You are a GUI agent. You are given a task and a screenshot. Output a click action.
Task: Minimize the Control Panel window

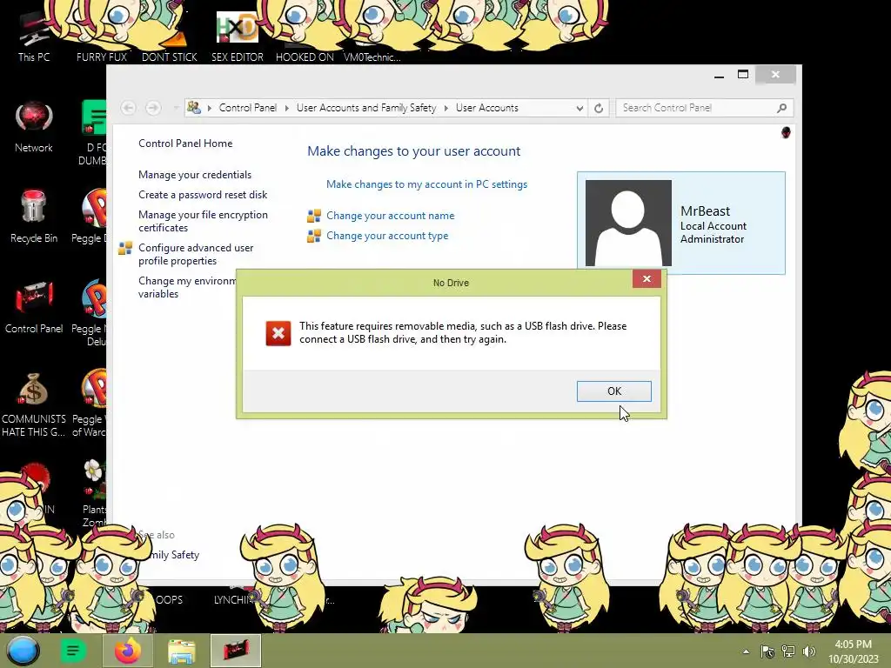[x=719, y=75]
